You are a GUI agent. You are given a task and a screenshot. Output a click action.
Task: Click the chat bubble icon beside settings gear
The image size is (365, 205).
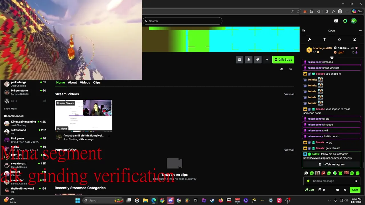[x=338, y=190]
